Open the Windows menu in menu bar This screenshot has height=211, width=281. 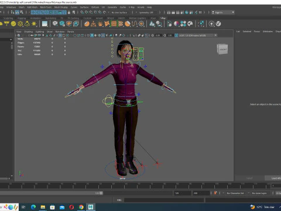(11, 7)
